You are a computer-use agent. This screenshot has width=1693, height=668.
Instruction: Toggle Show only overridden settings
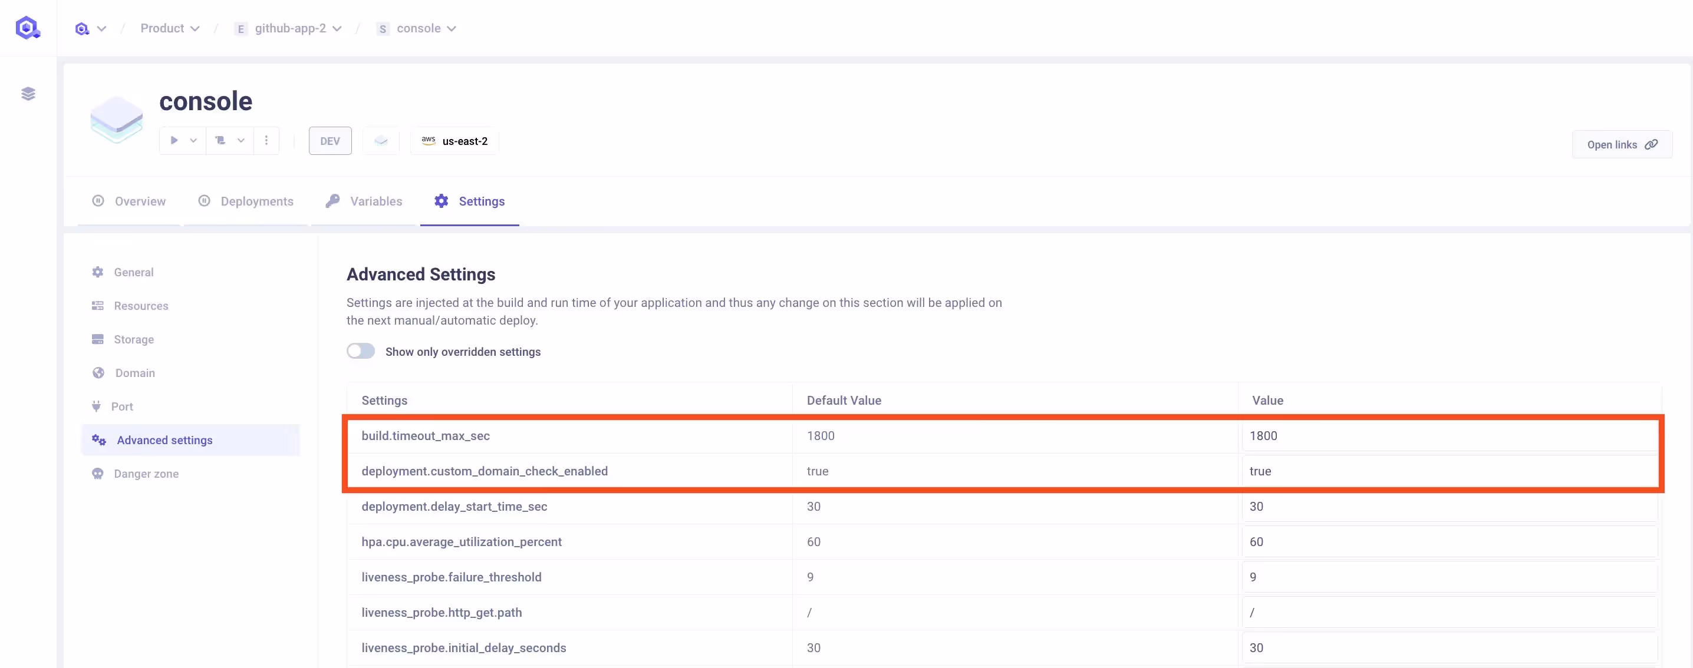[x=360, y=350]
